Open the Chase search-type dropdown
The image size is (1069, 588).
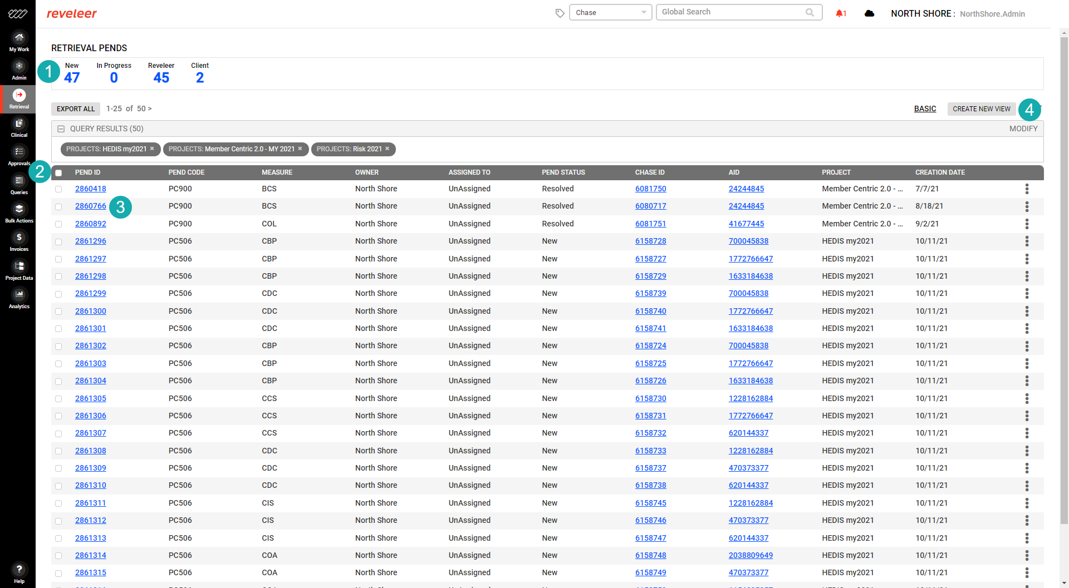(x=610, y=12)
